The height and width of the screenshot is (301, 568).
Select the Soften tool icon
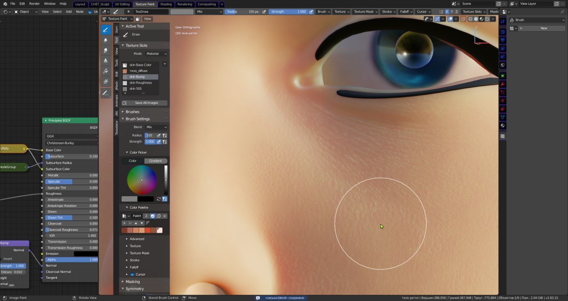point(106,40)
